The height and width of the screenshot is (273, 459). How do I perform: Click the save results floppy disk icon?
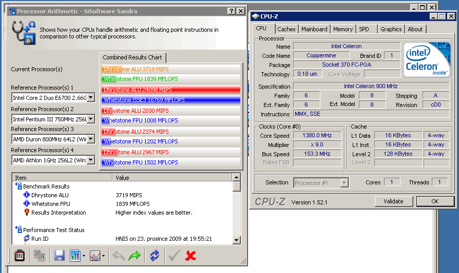pyautogui.click(x=59, y=255)
